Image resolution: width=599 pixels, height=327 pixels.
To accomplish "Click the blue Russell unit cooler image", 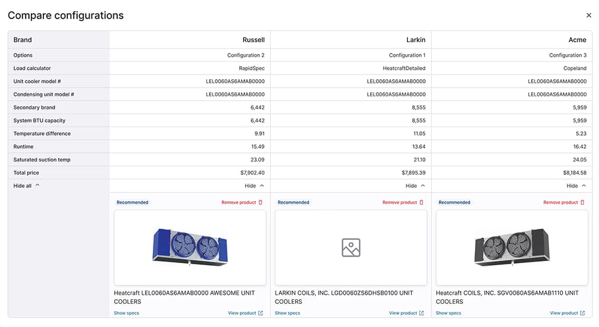I will click(x=190, y=247).
